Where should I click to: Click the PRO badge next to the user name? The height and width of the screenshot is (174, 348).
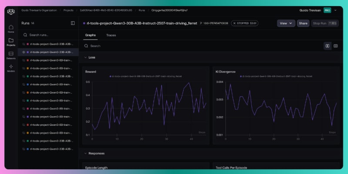pyautogui.click(x=327, y=10)
